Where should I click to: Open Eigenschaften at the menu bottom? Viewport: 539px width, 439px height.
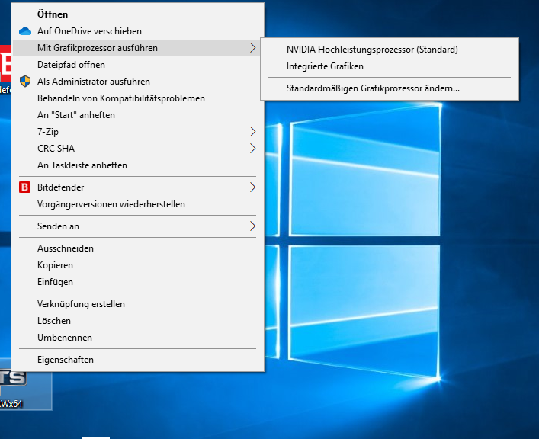[x=66, y=360]
